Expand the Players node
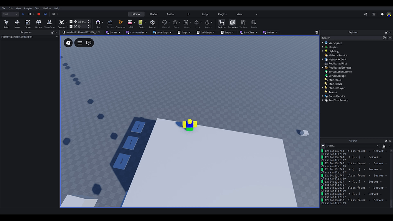Screen dimensions: 393x221 pos(322,47)
